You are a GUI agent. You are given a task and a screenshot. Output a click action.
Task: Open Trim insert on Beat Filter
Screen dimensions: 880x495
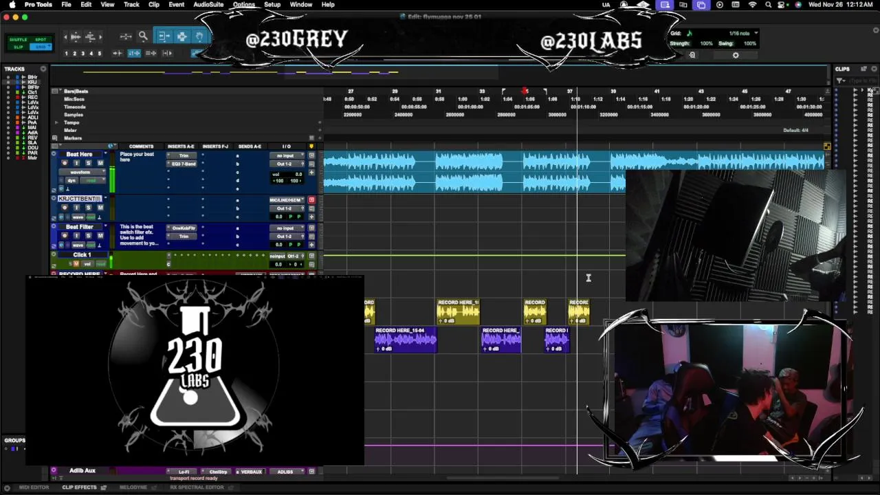[184, 236]
